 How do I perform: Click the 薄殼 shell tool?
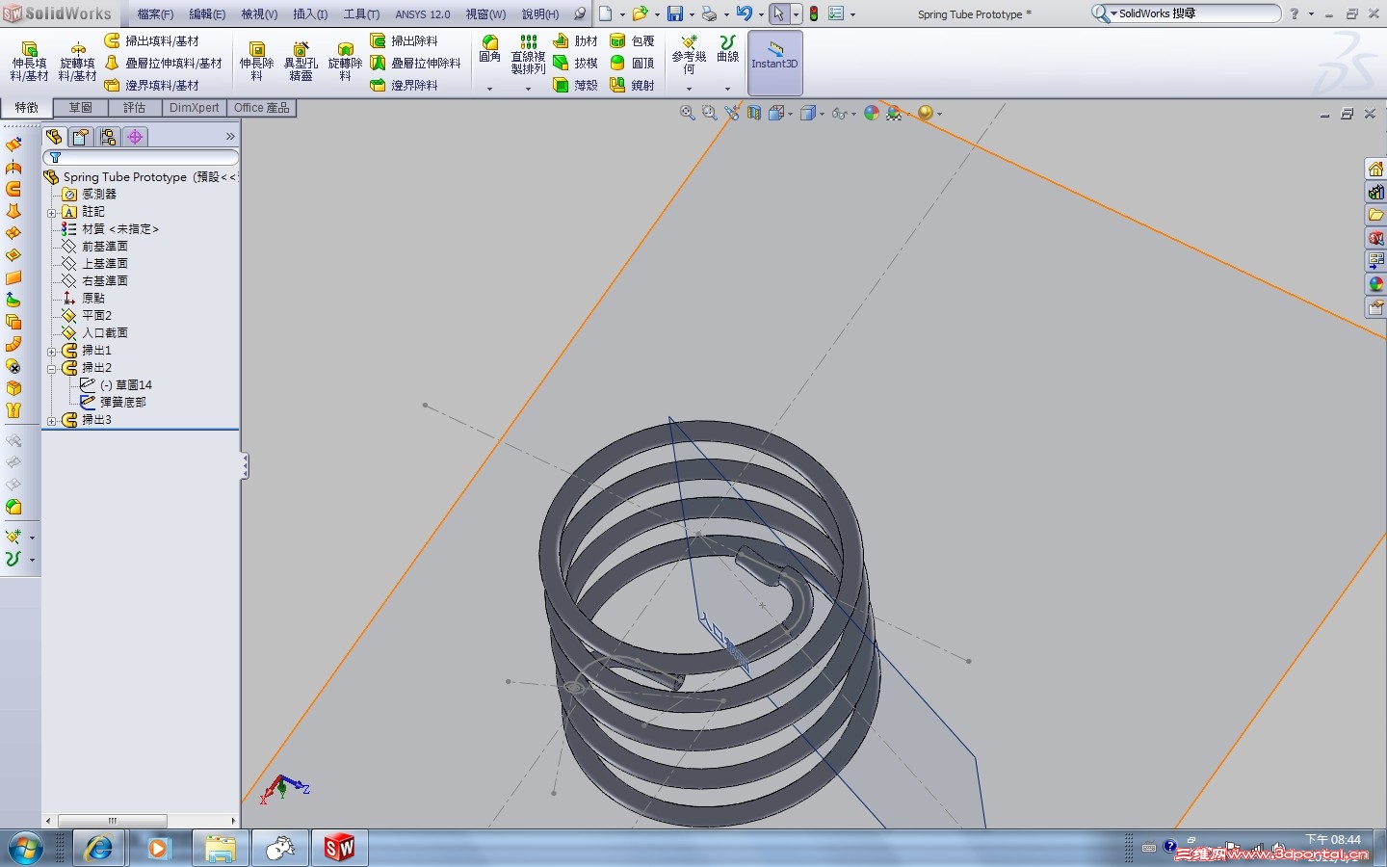coord(576,85)
